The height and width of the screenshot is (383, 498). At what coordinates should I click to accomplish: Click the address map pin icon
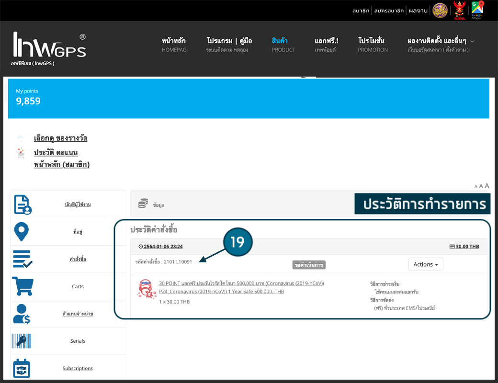point(22,232)
